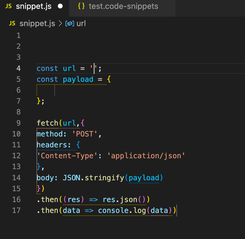The image size is (245, 239).
Task: Click JSON.stringify on line 14
Action: (x=93, y=178)
